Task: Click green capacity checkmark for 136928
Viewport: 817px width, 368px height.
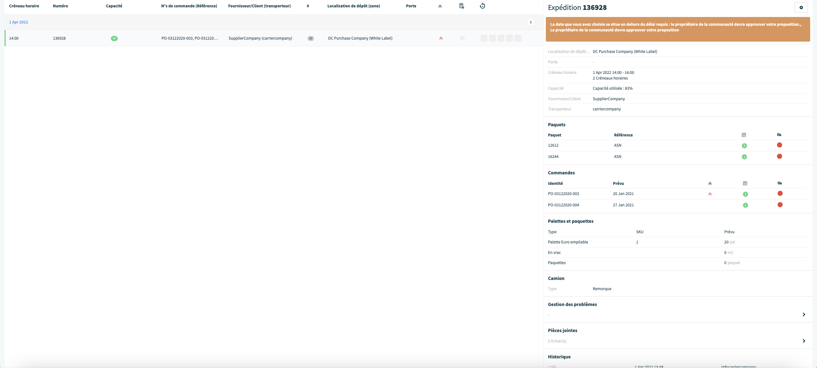Action: click(114, 38)
